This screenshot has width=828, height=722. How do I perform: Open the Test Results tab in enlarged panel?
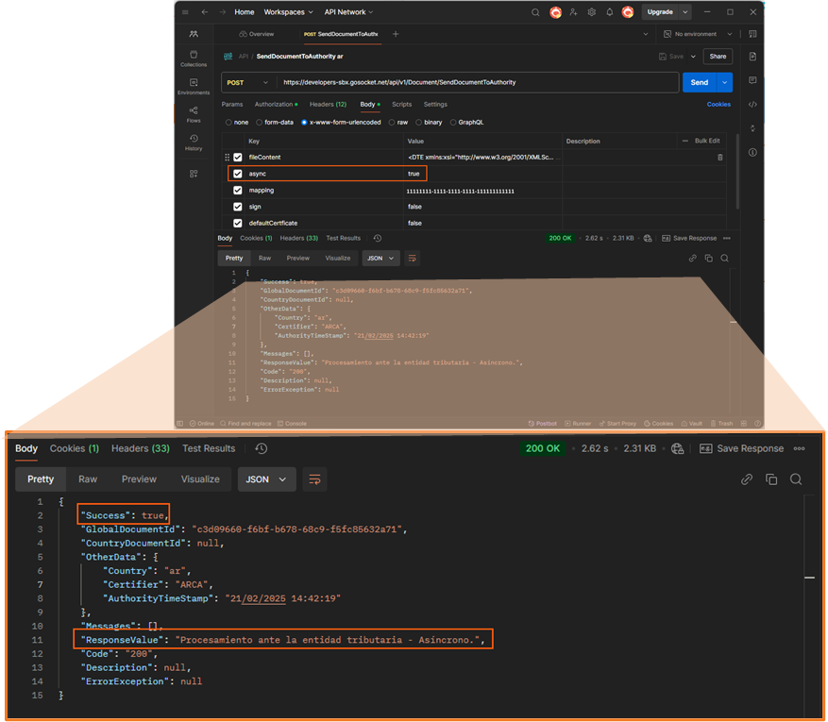tap(209, 448)
